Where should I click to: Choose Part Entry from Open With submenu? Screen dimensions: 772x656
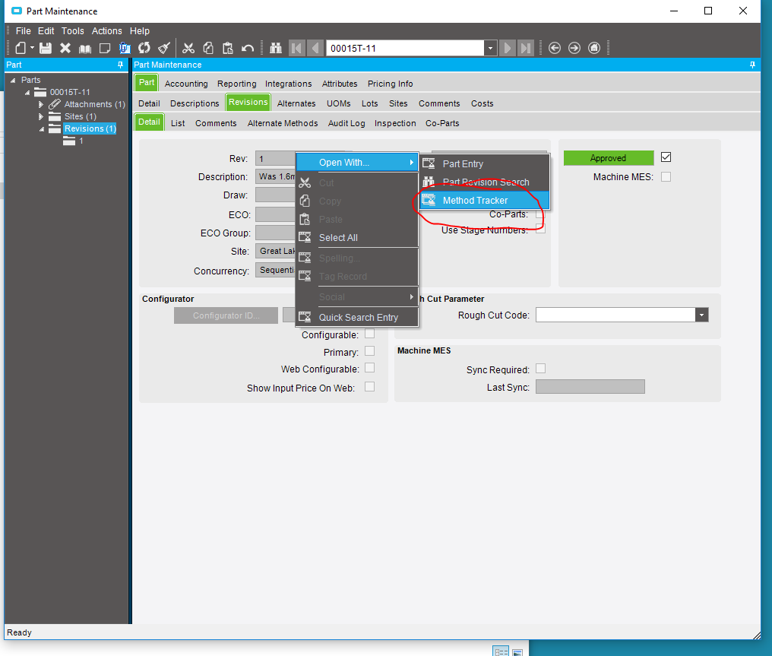coord(485,163)
